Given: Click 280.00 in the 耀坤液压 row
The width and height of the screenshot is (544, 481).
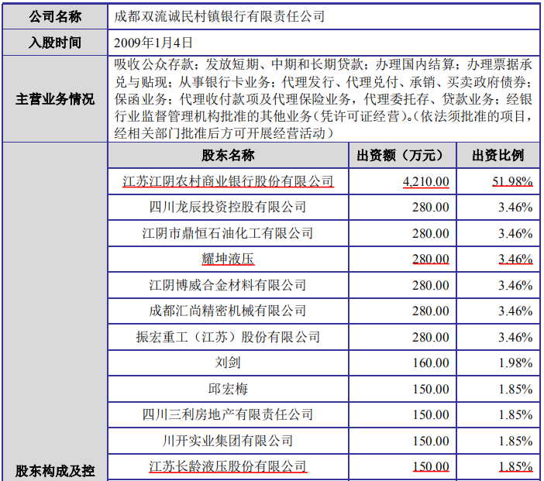Looking at the screenshot, I should 431,259.
